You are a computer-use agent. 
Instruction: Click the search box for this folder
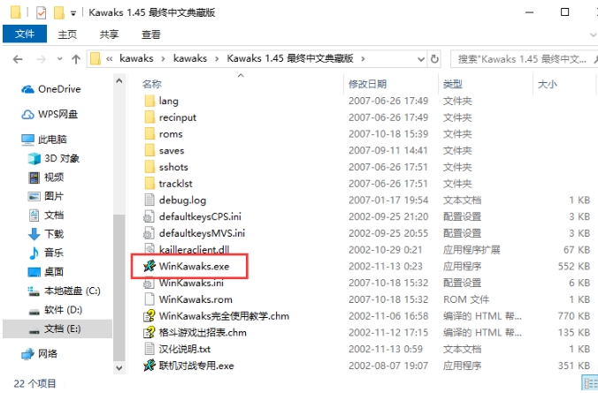[522, 59]
